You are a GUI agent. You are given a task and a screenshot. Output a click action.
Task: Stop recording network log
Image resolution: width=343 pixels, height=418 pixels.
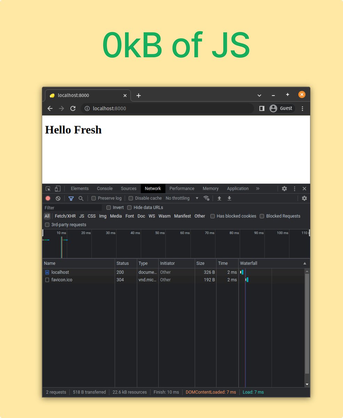(x=48, y=198)
